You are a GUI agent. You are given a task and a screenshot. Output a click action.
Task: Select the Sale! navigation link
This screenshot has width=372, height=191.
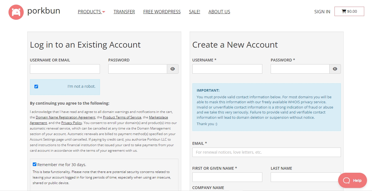[x=194, y=12]
